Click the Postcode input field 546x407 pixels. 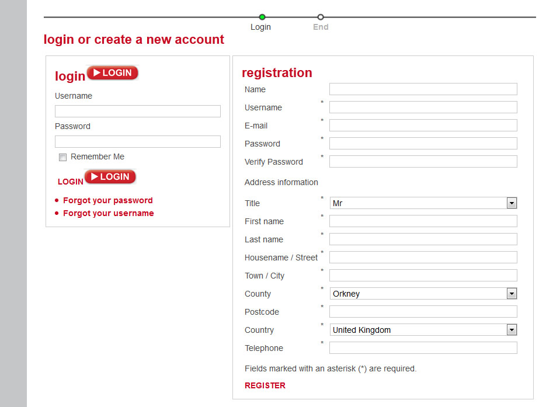click(x=423, y=312)
